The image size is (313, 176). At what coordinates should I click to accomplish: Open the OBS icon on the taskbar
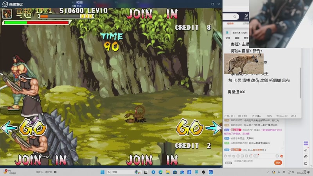(x=203, y=172)
